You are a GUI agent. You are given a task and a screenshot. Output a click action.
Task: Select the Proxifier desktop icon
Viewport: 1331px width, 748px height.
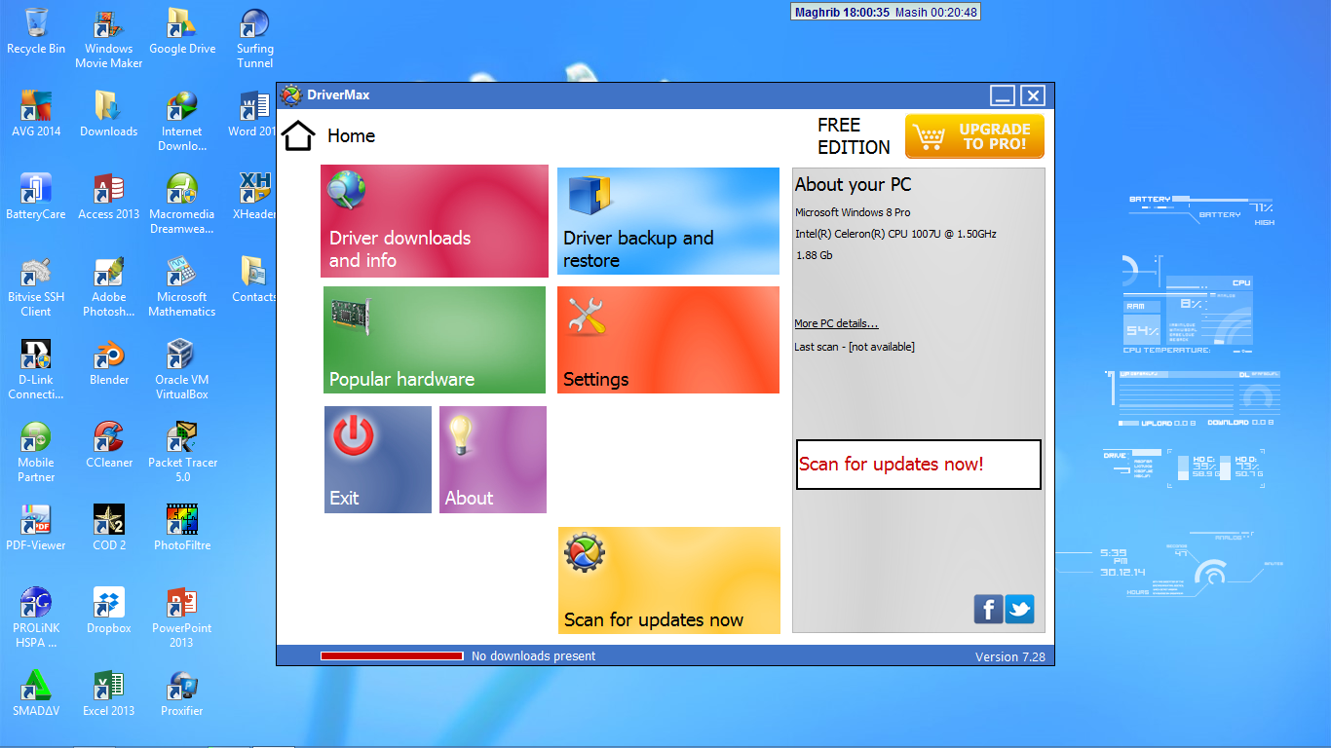[182, 694]
